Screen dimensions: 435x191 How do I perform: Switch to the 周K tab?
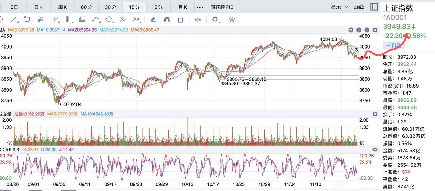tap(62, 7)
